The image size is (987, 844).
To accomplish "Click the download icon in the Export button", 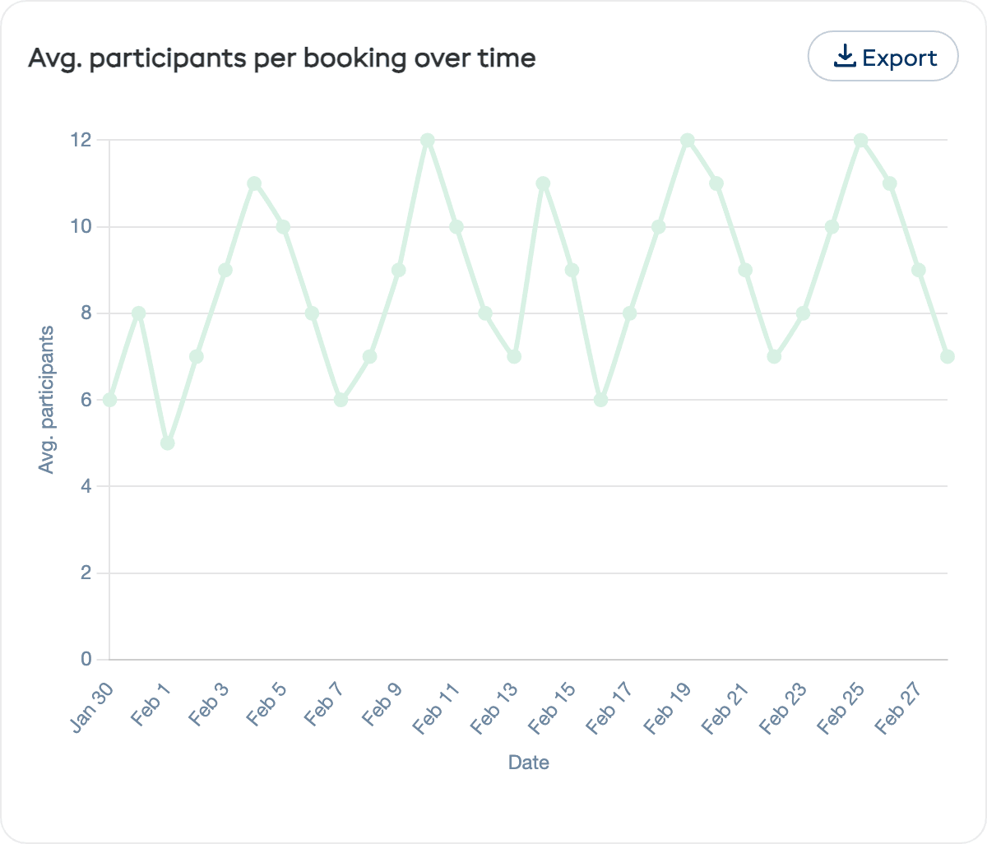I will pos(844,56).
